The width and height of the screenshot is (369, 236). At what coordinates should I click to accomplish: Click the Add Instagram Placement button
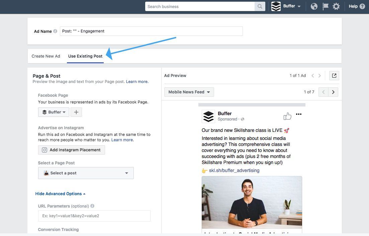pos(72,150)
